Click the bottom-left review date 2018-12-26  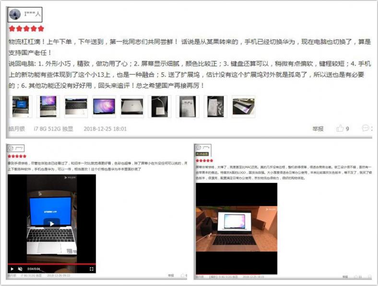59,275
